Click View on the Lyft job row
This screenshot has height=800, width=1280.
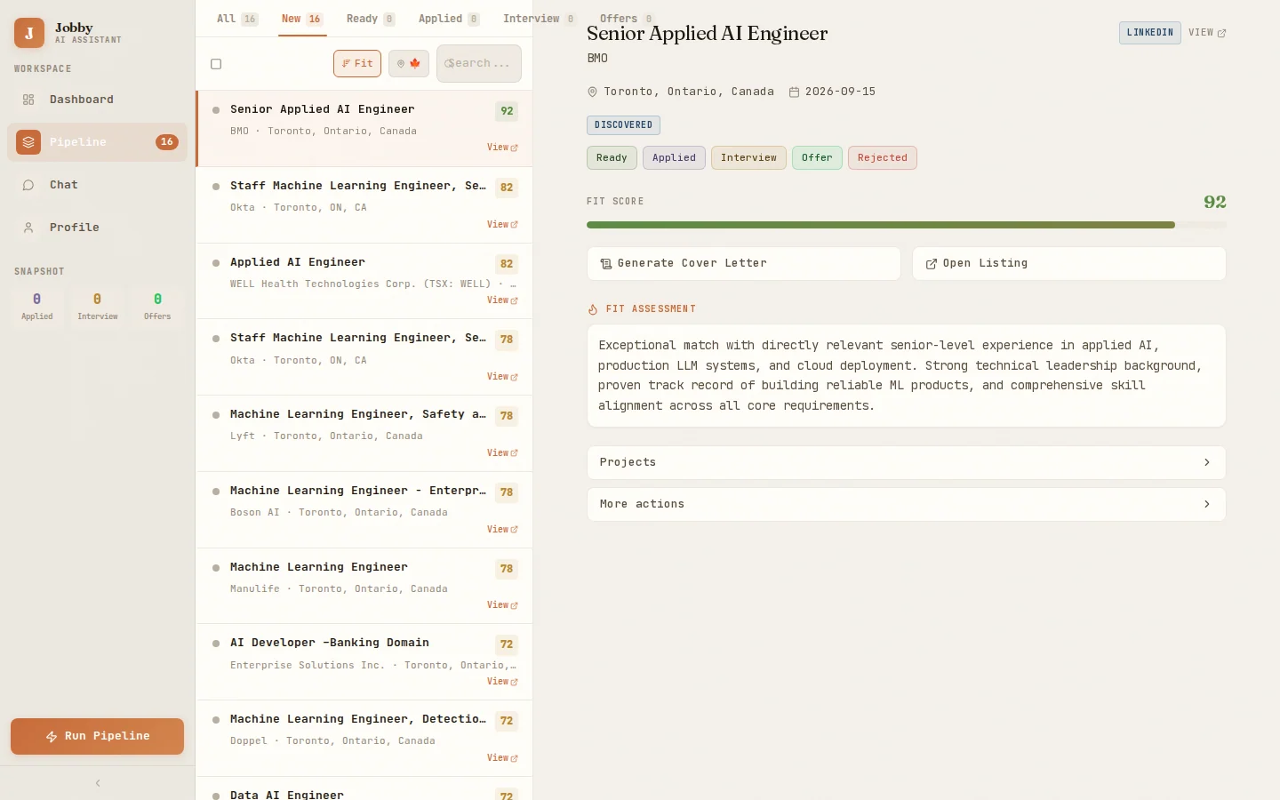502,453
